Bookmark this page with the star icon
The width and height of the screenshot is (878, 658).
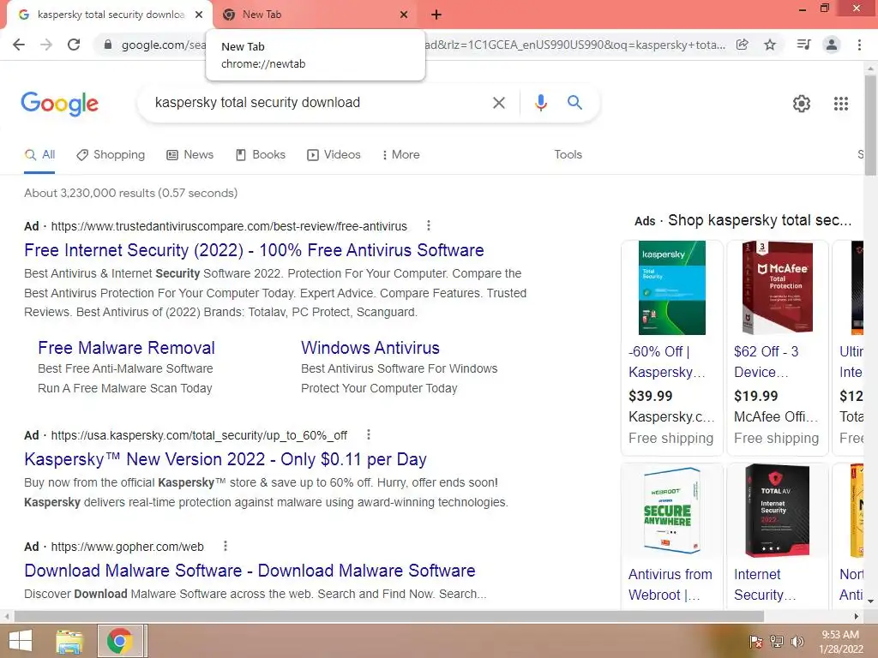[x=770, y=45]
